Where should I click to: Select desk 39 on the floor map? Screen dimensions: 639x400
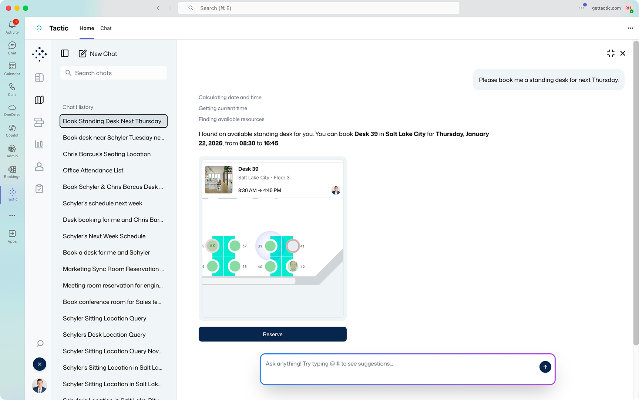270,246
